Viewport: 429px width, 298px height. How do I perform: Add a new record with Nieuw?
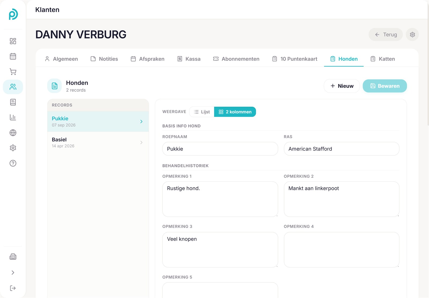(x=342, y=86)
